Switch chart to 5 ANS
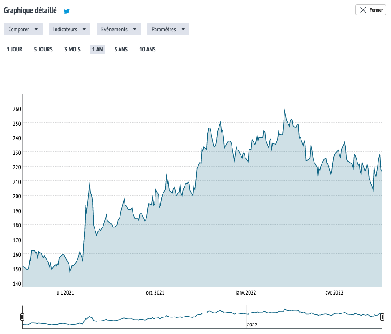The image size is (391, 334). tap(121, 49)
